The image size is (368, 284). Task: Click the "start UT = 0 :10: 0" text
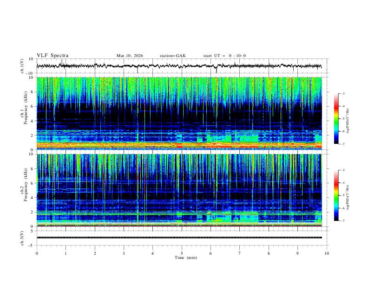click(224, 56)
